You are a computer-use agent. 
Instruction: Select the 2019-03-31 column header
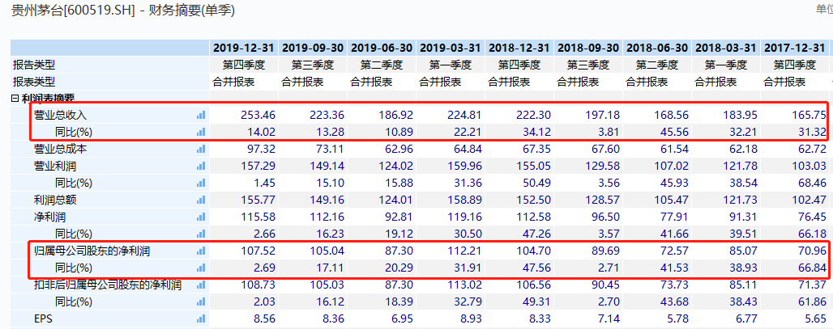tap(451, 48)
